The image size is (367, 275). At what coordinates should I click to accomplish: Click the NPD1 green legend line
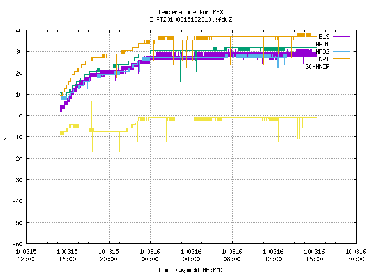[x=341, y=44]
